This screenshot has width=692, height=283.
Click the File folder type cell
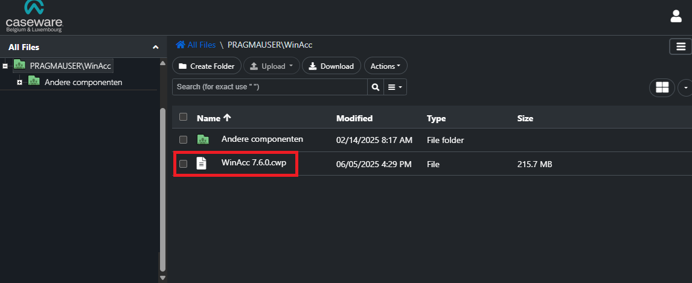tap(445, 140)
